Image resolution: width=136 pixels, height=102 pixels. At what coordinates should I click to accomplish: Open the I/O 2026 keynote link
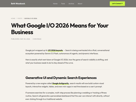click(x=55, y=50)
